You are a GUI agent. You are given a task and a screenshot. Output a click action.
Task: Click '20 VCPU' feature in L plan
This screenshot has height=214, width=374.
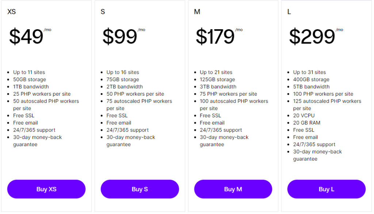click(x=304, y=115)
